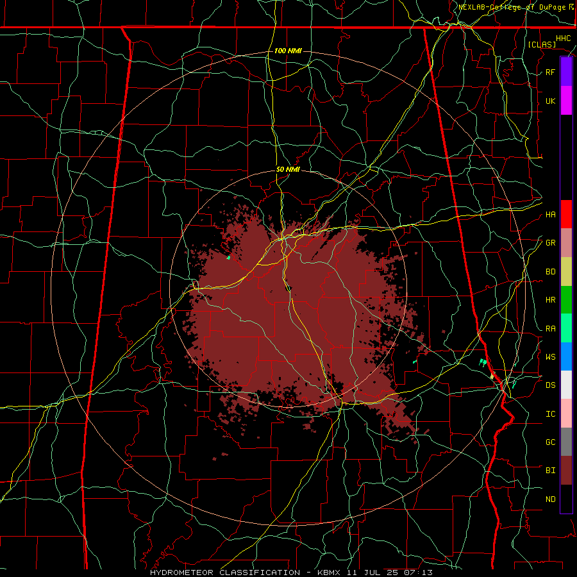Click the GC legend label
The height and width of the screenshot is (577, 577).
pos(550,442)
